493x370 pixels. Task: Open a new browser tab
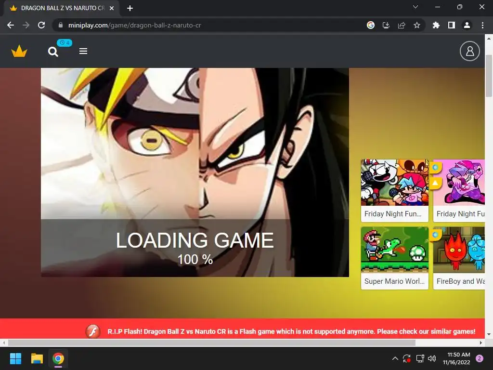[130, 8]
